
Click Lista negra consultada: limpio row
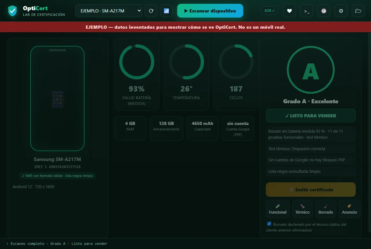tap(311, 171)
